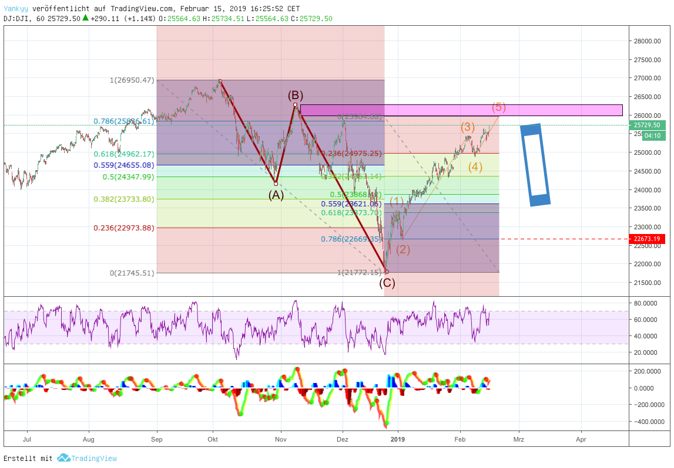Open the TradingView.com link in the header
The height and width of the screenshot is (468, 674).
[x=142, y=9]
